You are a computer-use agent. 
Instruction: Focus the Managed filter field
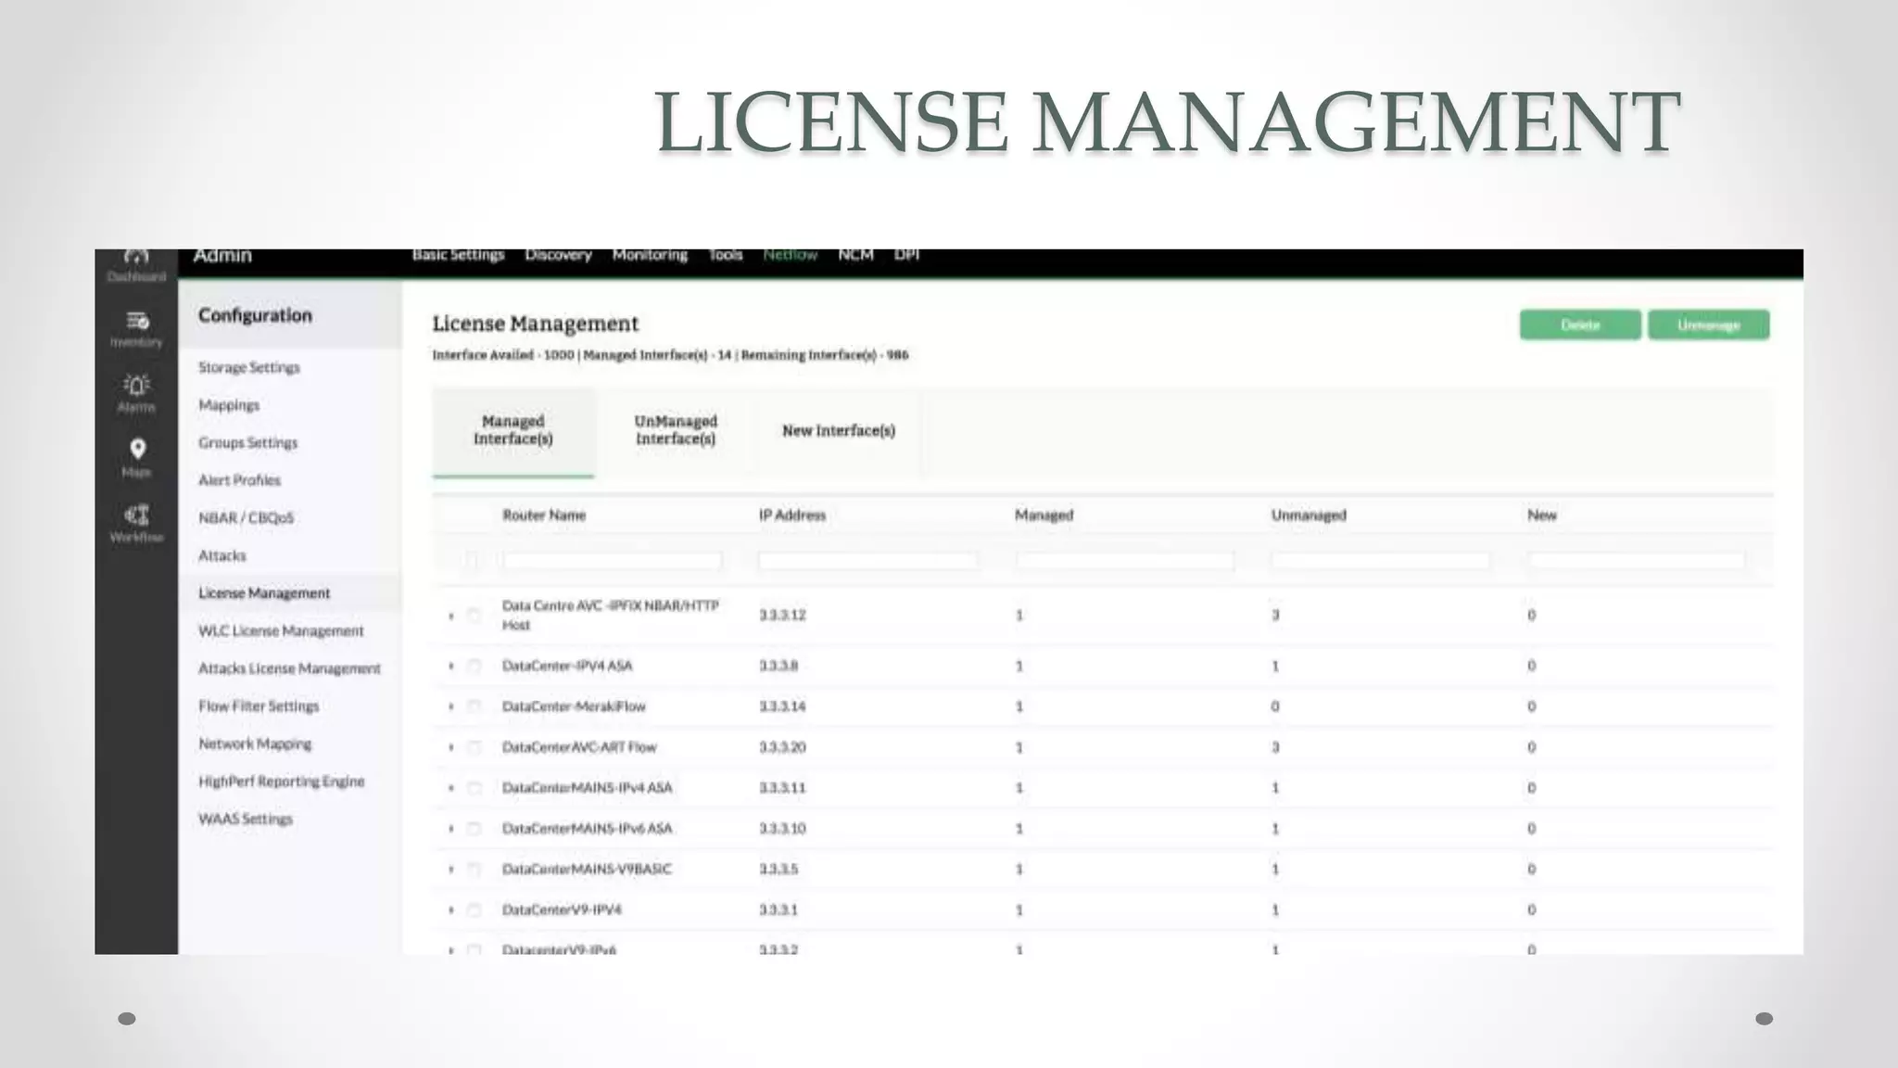coord(1124,560)
